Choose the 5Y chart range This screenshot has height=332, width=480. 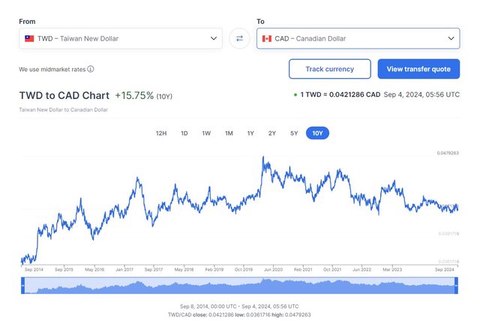coord(294,133)
